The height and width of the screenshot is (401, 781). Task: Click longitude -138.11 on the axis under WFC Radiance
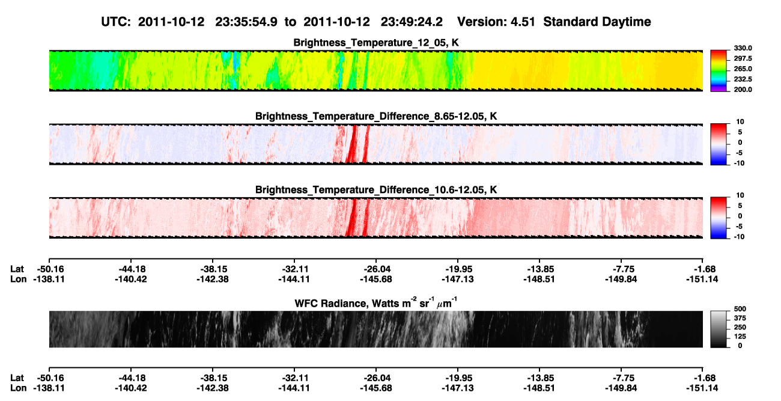click(x=49, y=387)
